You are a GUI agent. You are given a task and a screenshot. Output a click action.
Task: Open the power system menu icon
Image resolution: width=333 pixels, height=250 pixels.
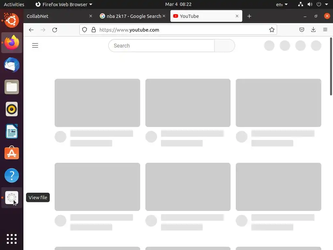click(319, 4)
